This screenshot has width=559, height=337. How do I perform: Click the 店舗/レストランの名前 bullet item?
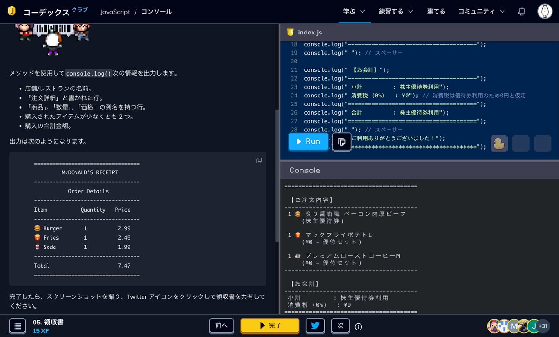58,89
